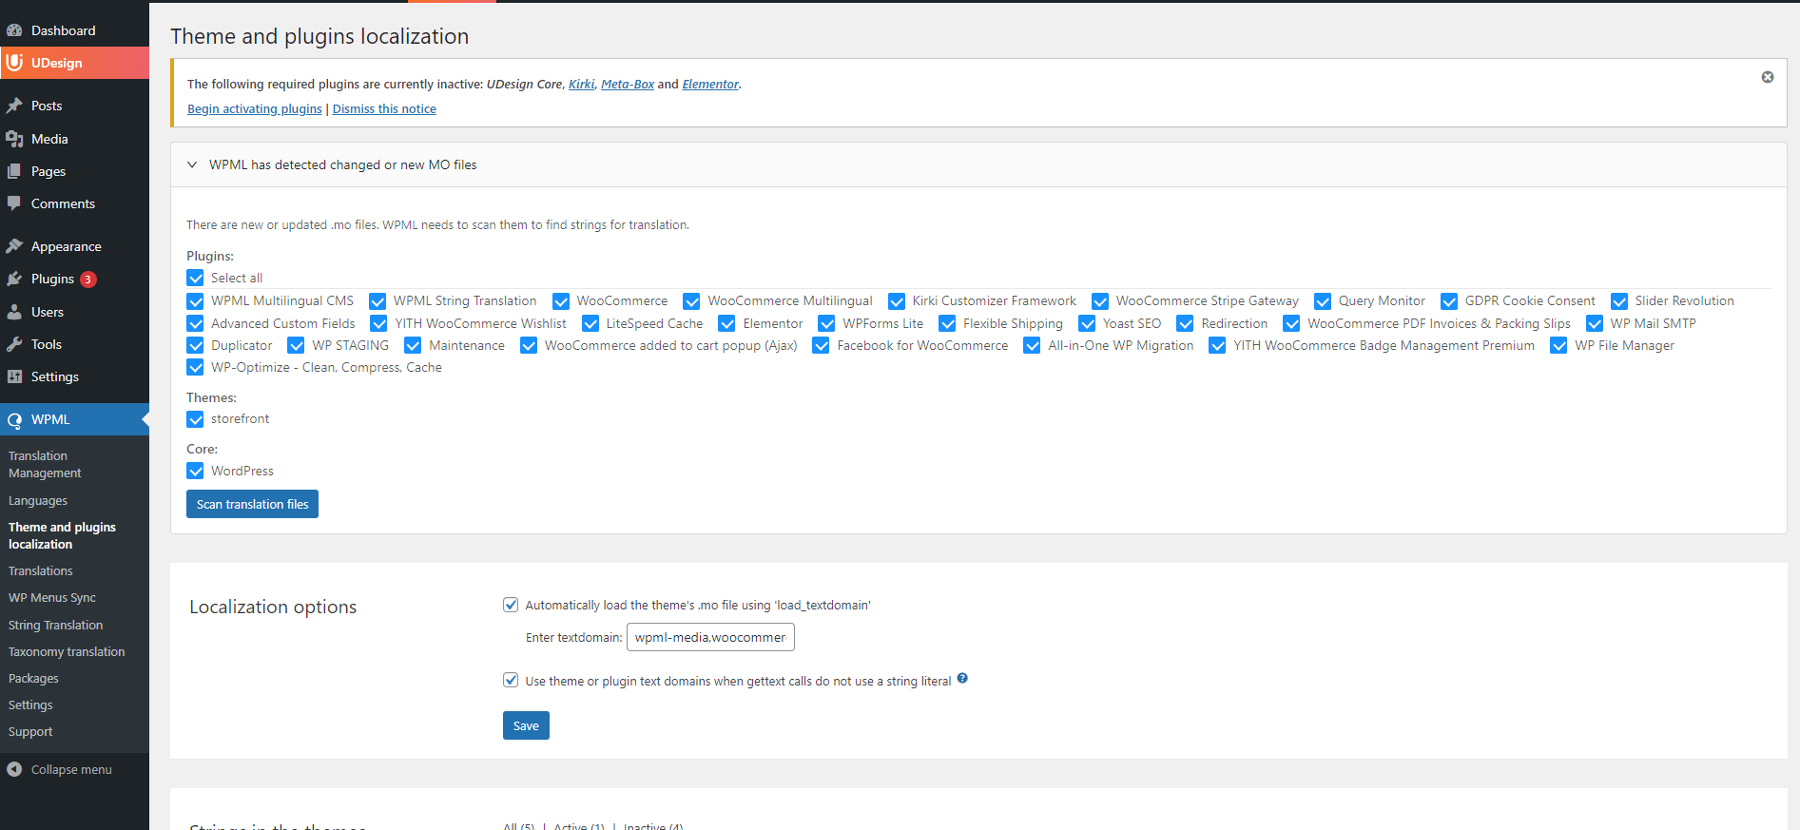Click the UDesign logo icon in sidebar
Viewport: 1800px width, 830px height.
[14, 63]
